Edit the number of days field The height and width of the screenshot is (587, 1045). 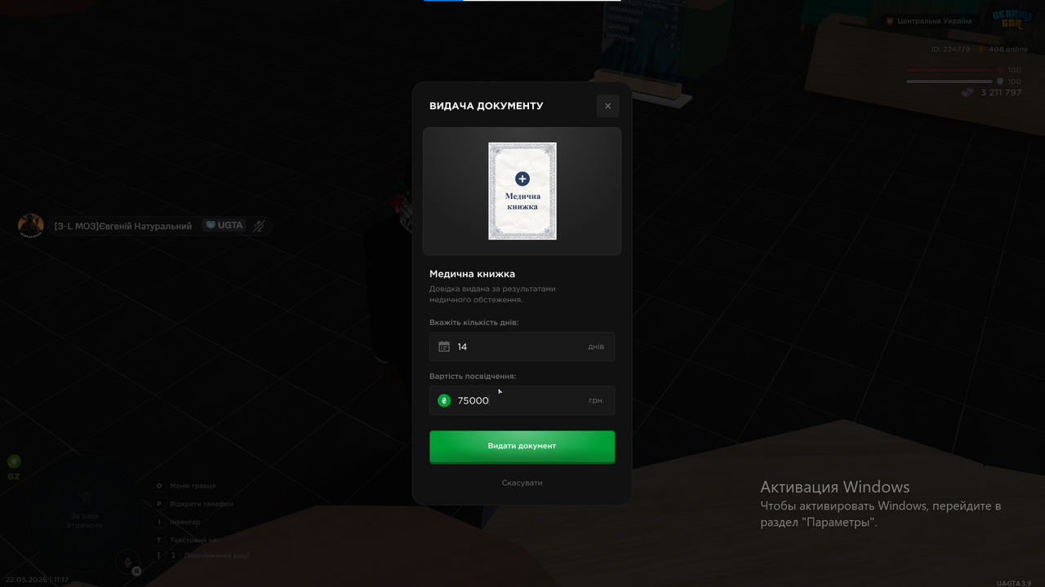(522, 346)
